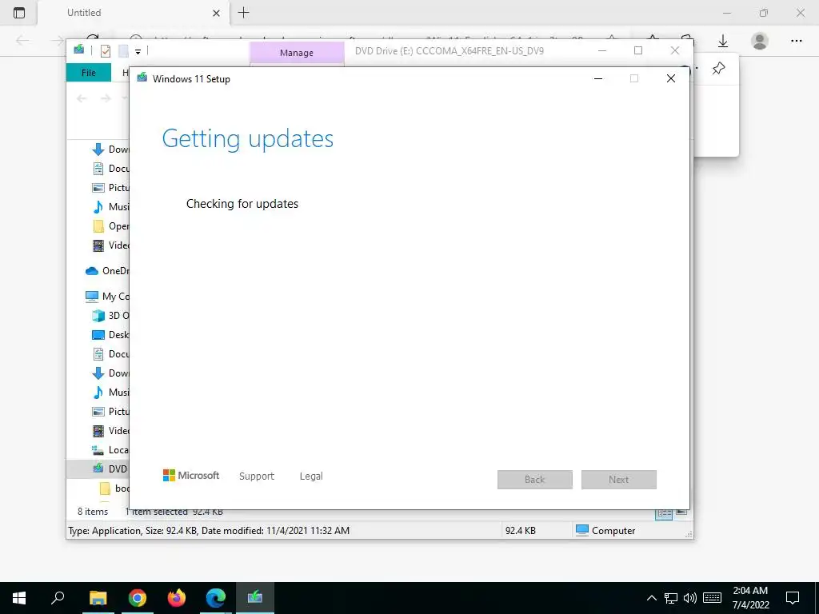Select the boot folder under the DVD drive
This screenshot has height=614, width=819.
114,488
